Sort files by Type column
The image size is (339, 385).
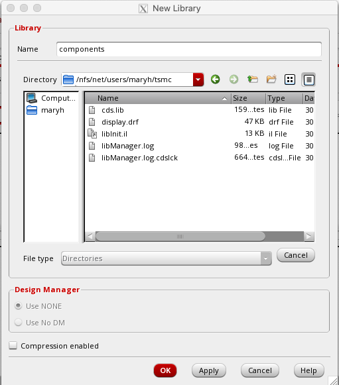coord(284,98)
